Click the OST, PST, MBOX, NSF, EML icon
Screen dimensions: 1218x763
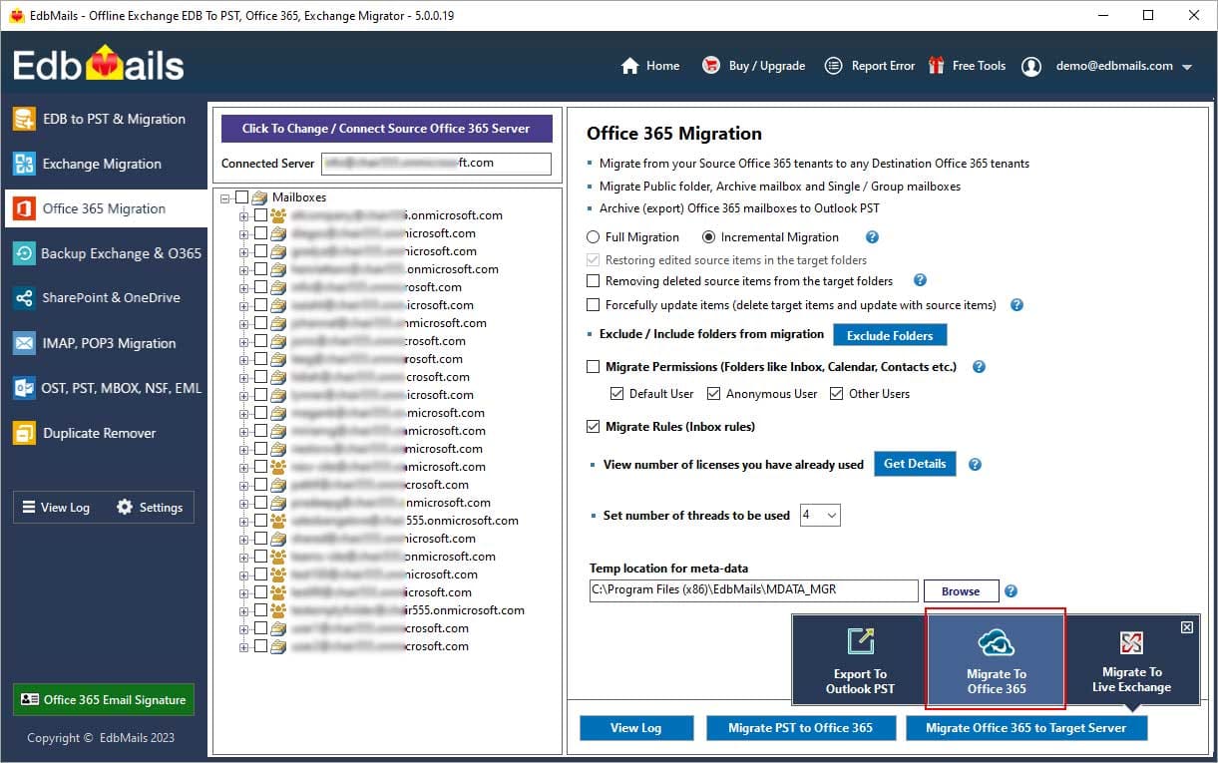[x=24, y=388]
